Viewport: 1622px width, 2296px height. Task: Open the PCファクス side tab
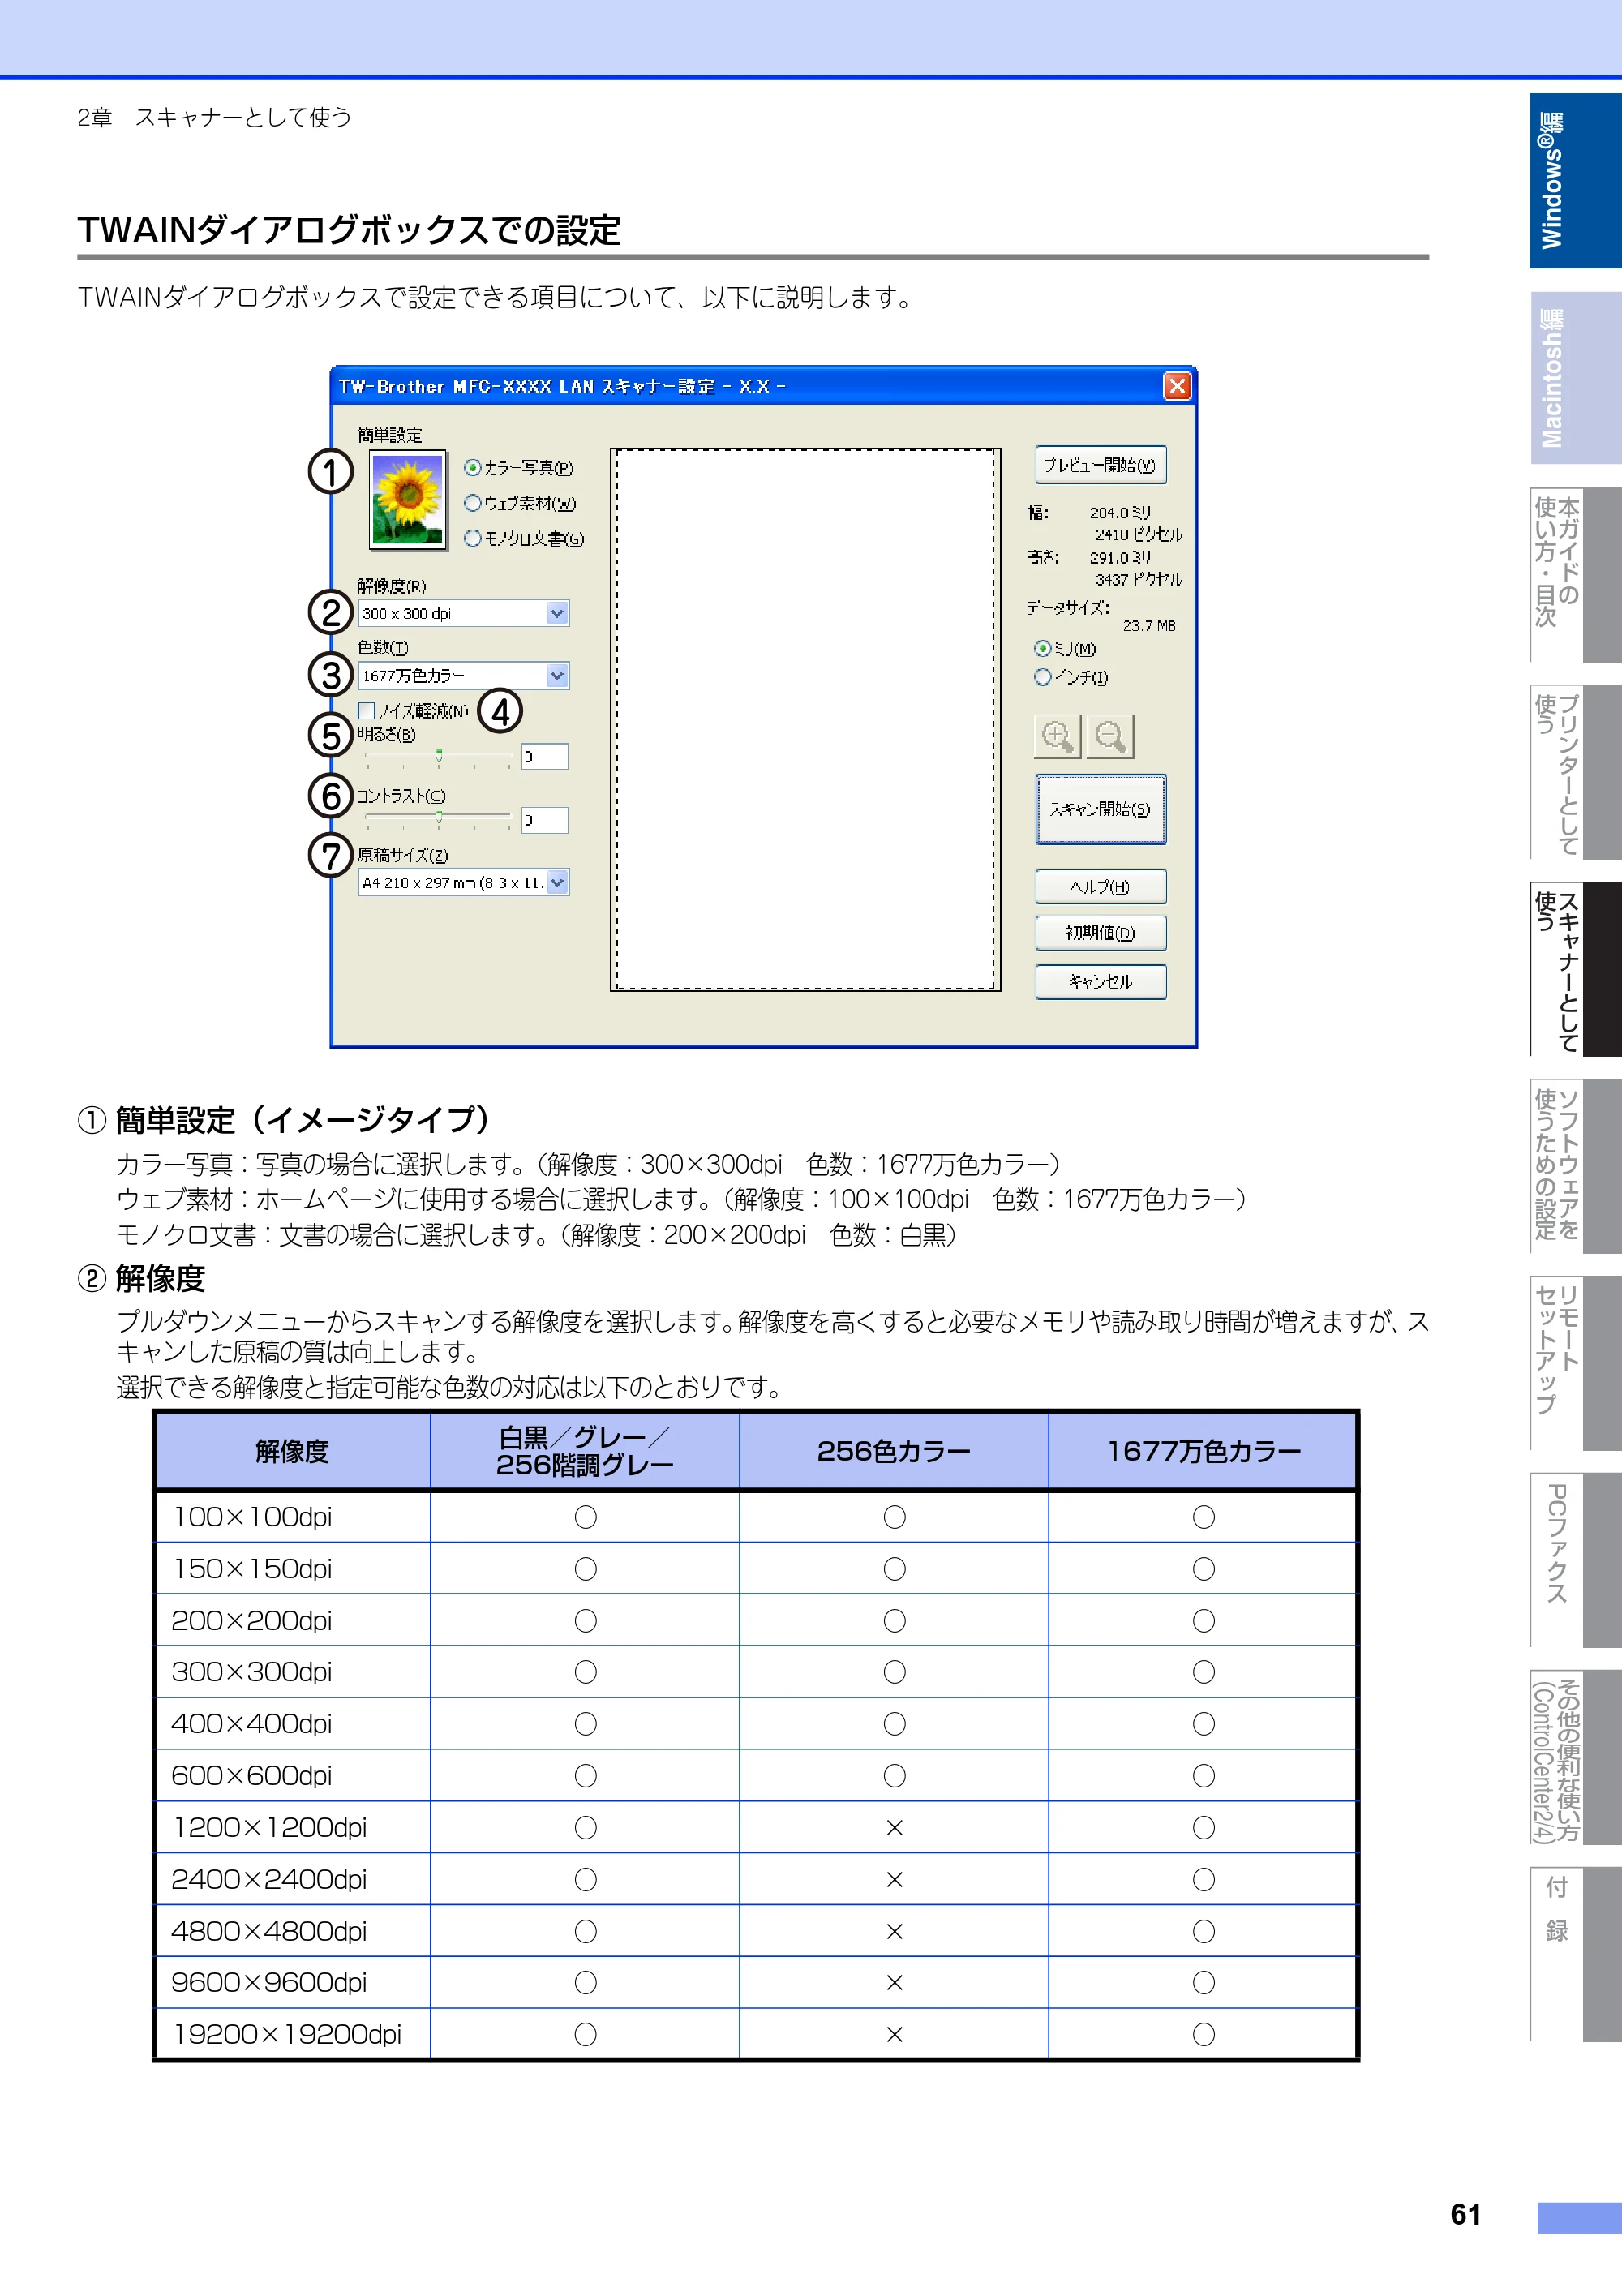pos(1575,1560)
